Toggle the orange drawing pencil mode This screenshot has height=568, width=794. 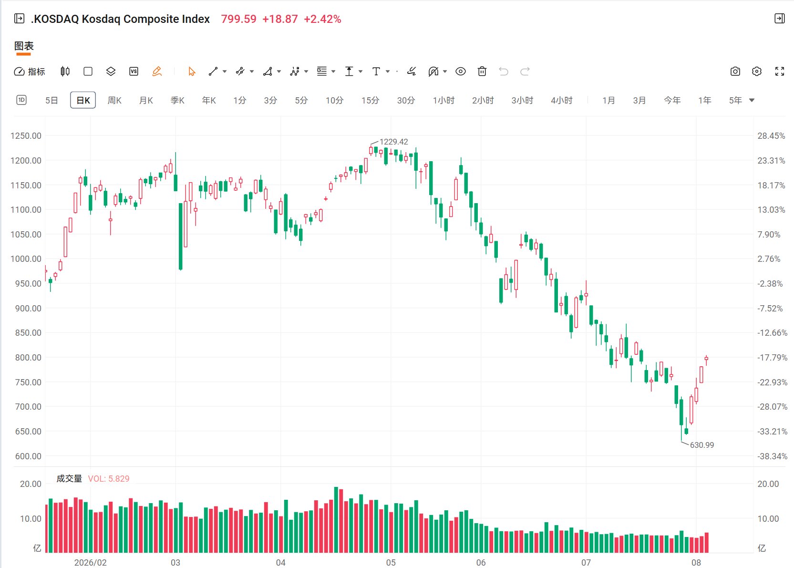click(157, 72)
